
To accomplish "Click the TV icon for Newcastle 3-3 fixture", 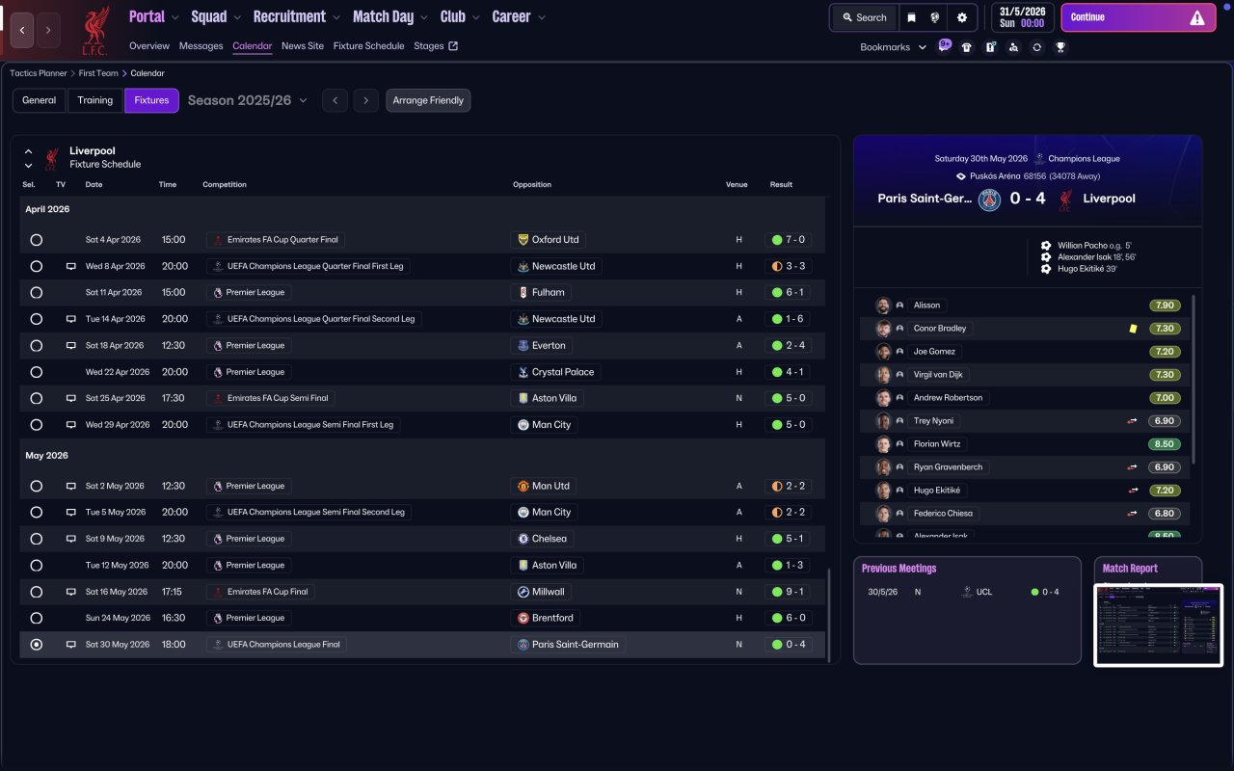I will point(70,266).
